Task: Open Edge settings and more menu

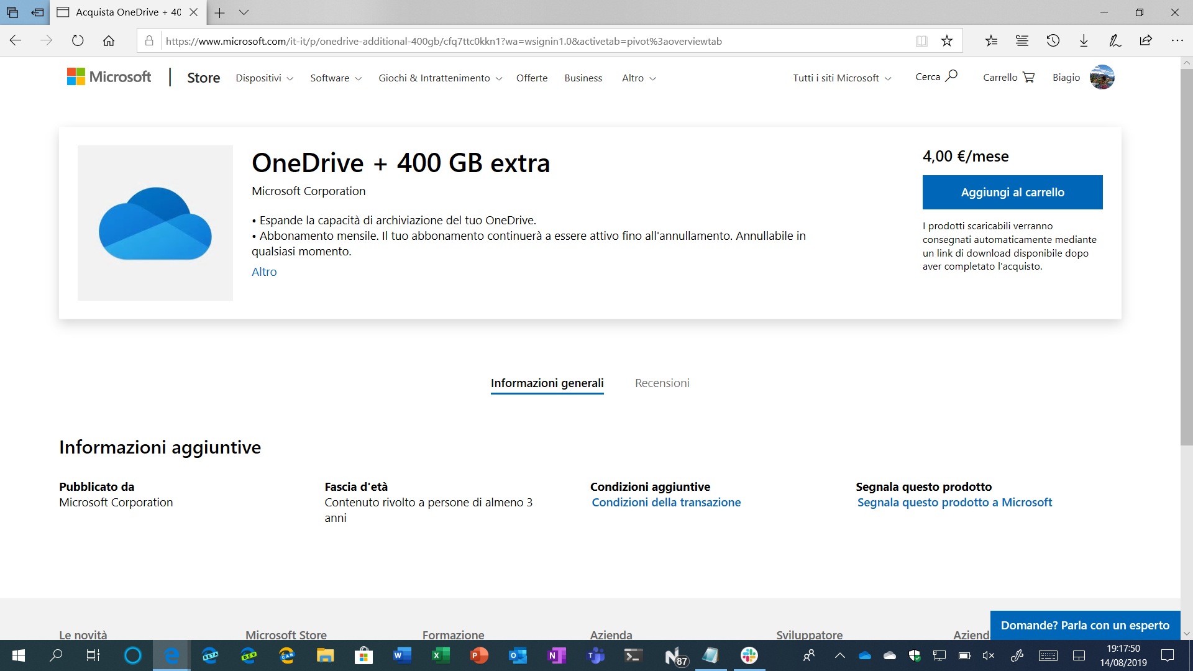Action: tap(1177, 41)
